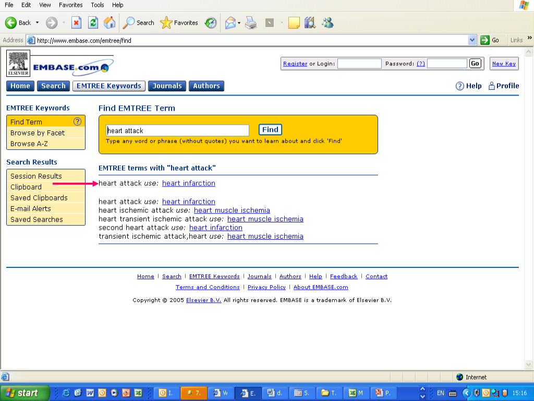The height and width of the screenshot is (401, 534).
Task: Click the password help (?) link
Action: [421, 64]
